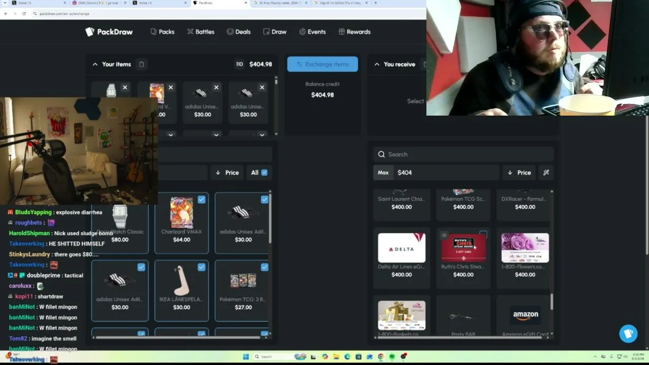Open the Events page
The image size is (649, 365).
[x=312, y=31]
